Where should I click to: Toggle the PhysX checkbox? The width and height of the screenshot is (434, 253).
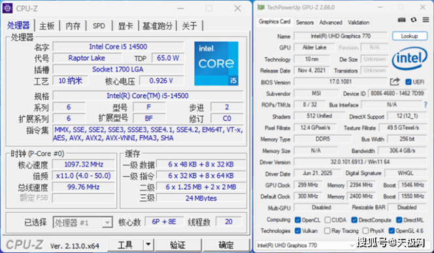365,231
